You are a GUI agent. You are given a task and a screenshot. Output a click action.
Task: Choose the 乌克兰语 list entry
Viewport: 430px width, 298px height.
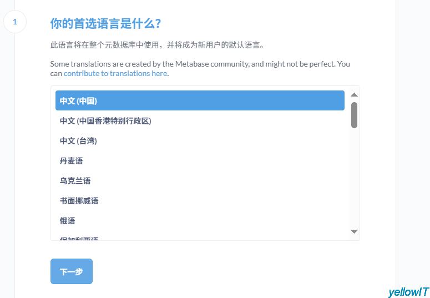(x=75, y=181)
